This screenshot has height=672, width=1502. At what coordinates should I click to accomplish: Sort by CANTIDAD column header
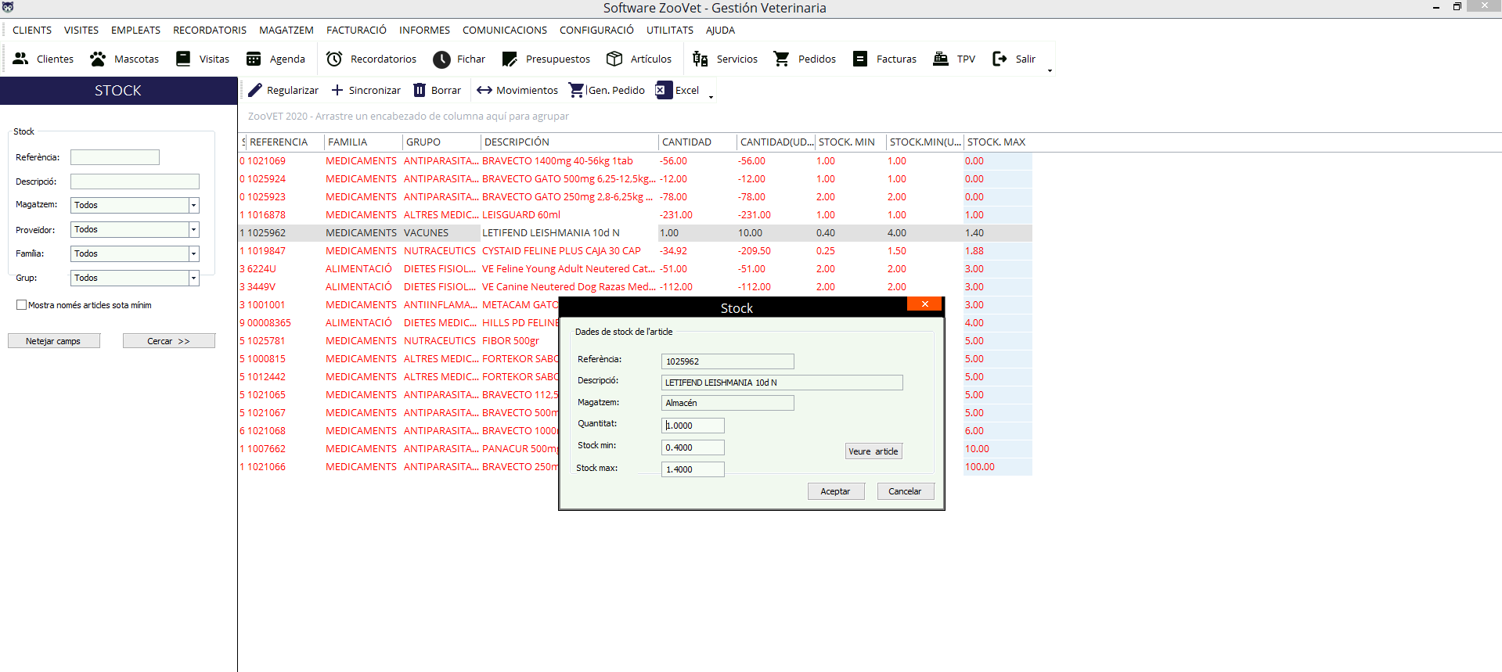[697, 142]
